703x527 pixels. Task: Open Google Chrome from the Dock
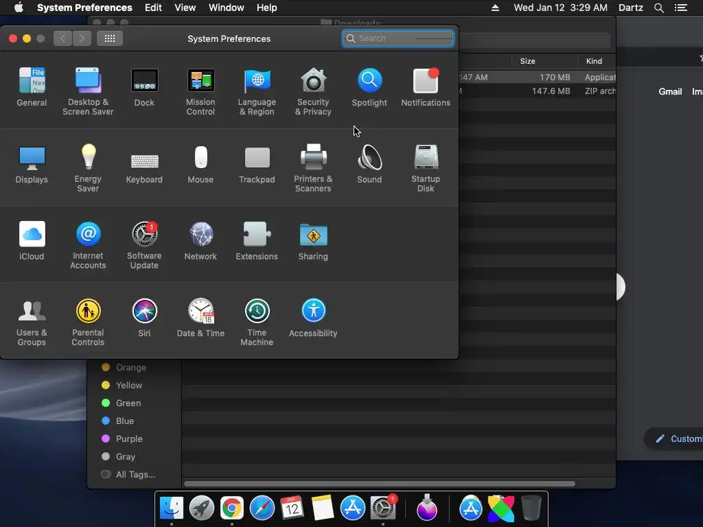click(231, 508)
